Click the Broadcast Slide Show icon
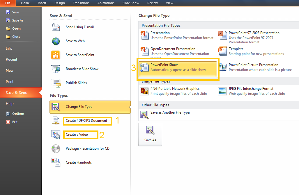 (x=56, y=69)
